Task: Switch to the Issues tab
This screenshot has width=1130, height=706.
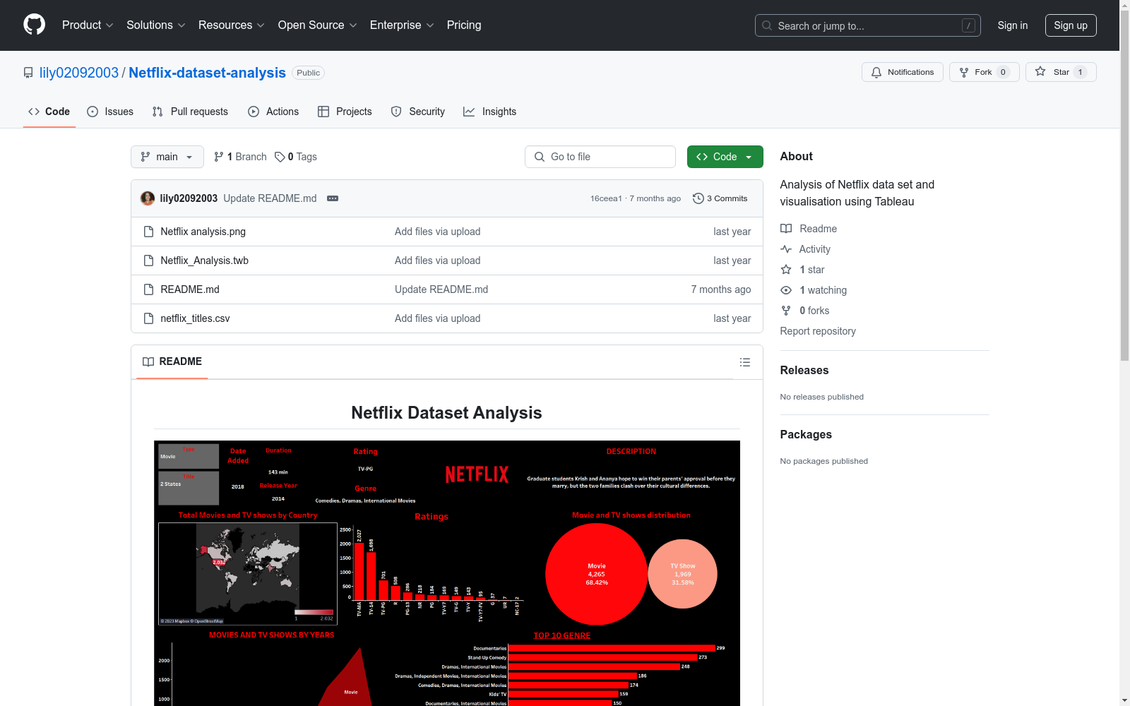Action: pos(110,112)
